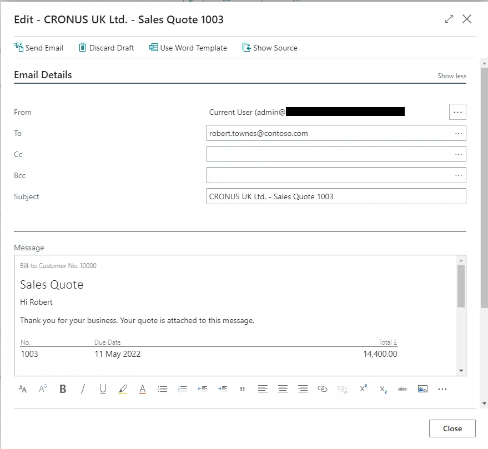Open From account lookup ellipsis

[x=457, y=112]
